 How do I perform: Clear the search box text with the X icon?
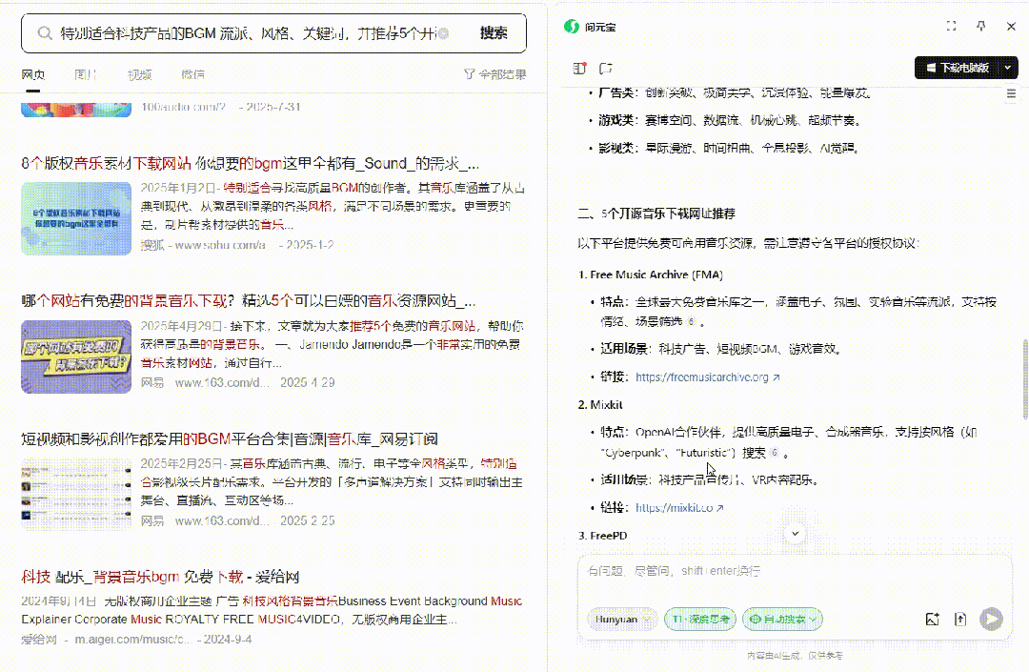(443, 33)
